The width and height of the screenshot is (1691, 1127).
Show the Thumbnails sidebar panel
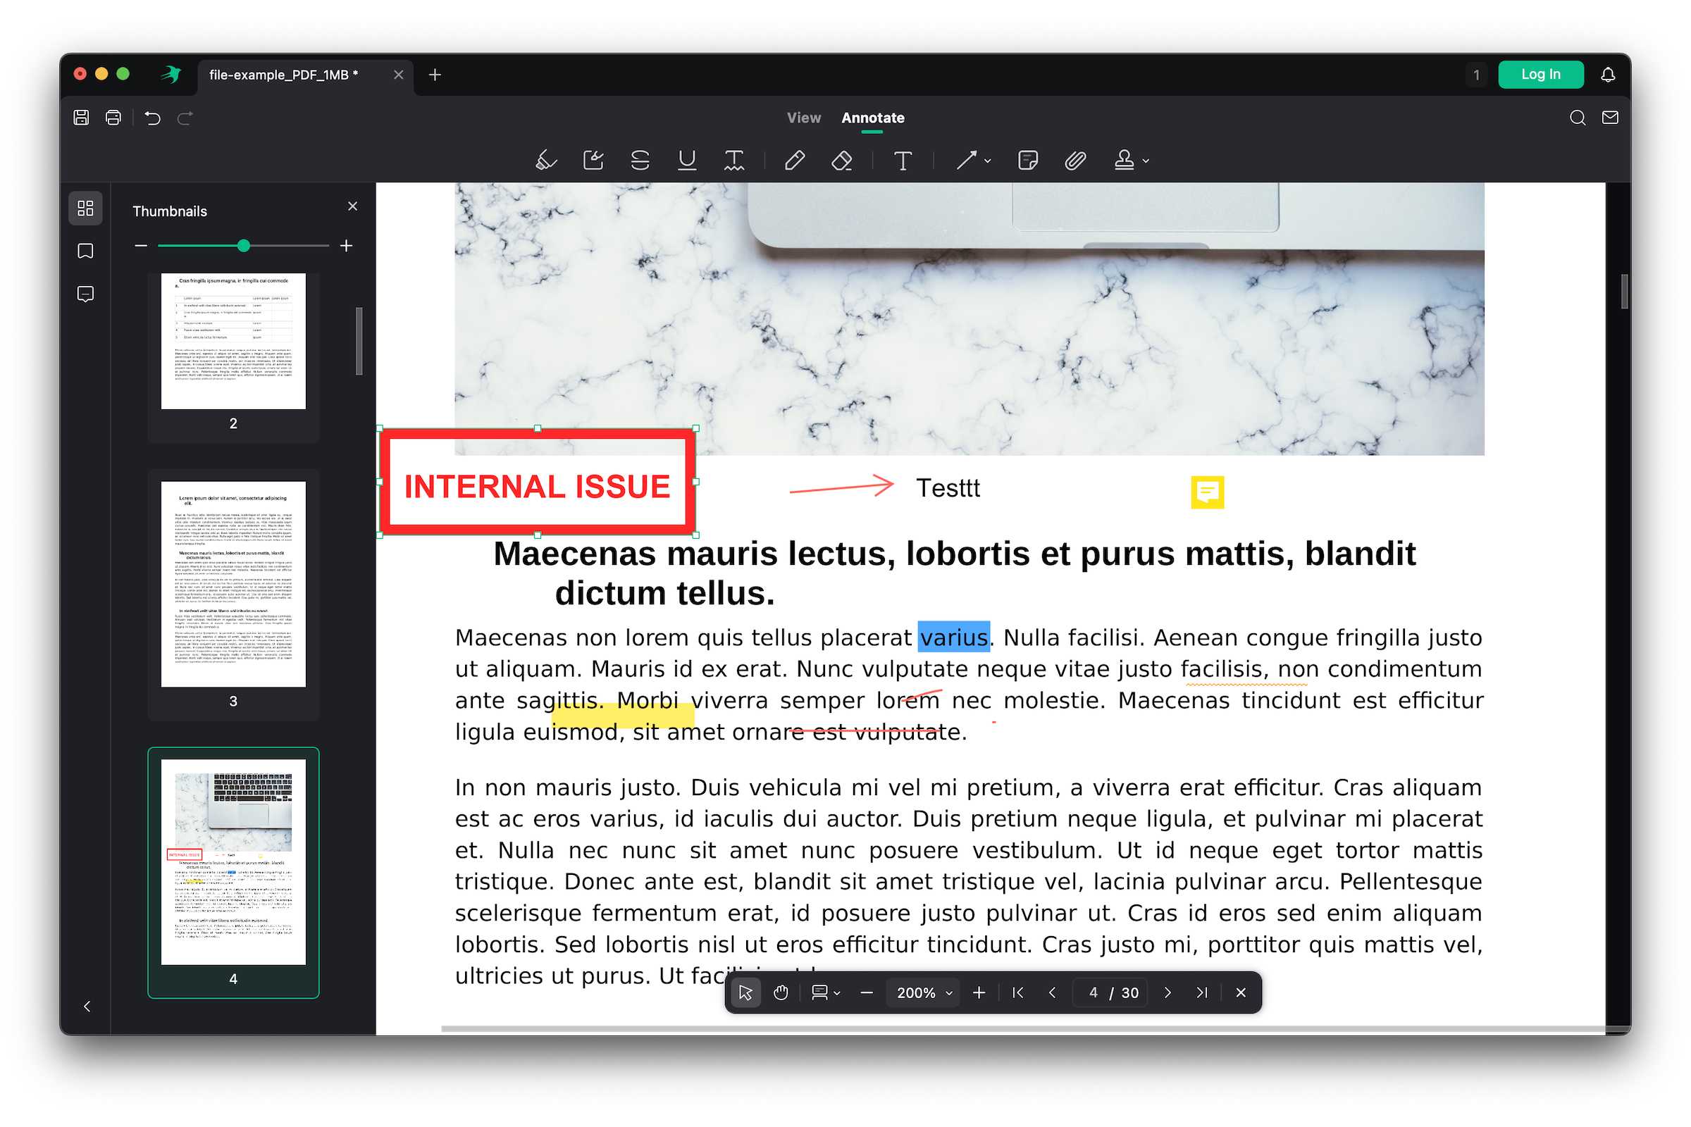point(85,208)
